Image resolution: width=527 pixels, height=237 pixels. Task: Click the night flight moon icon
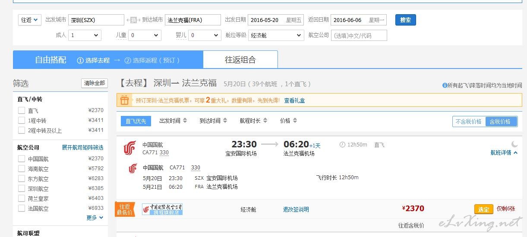click(x=514, y=144)
